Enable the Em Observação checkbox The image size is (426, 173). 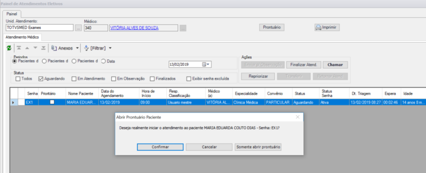(114, 79)
